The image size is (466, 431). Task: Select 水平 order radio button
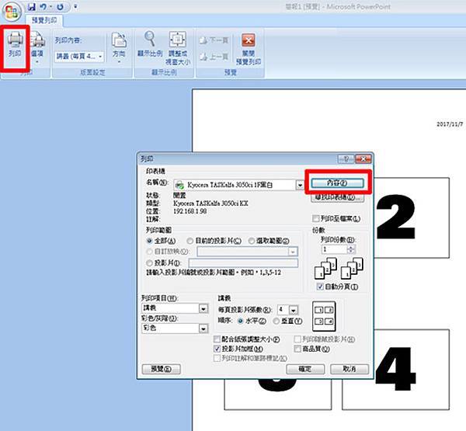point(241,322)
